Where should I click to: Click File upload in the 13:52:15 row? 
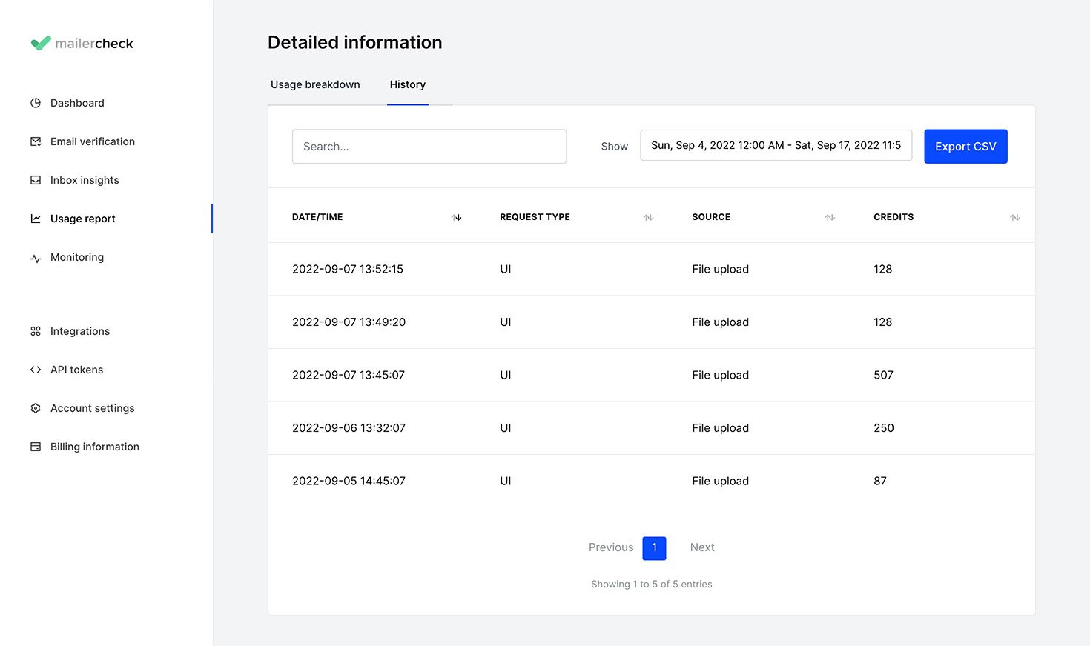pos(720,269)
